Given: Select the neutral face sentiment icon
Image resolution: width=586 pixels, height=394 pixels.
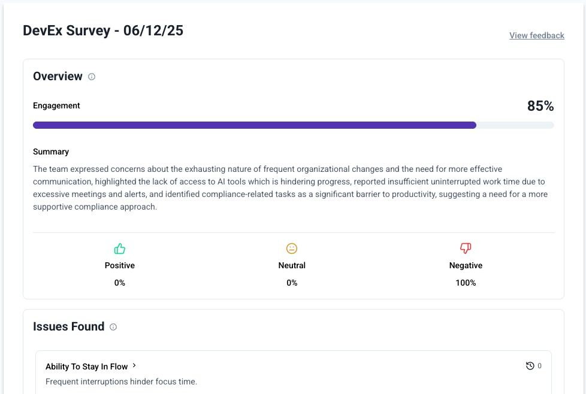Looking at the screenshot, I should (x=292, y=248).
